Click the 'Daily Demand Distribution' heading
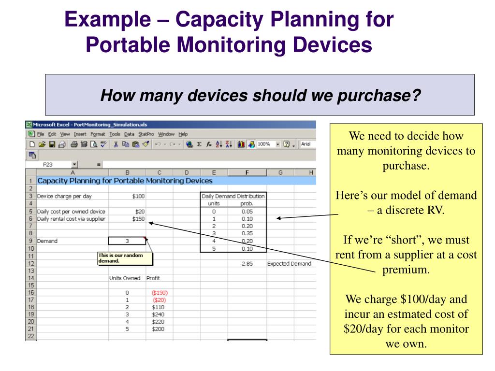 pos(233,196)
